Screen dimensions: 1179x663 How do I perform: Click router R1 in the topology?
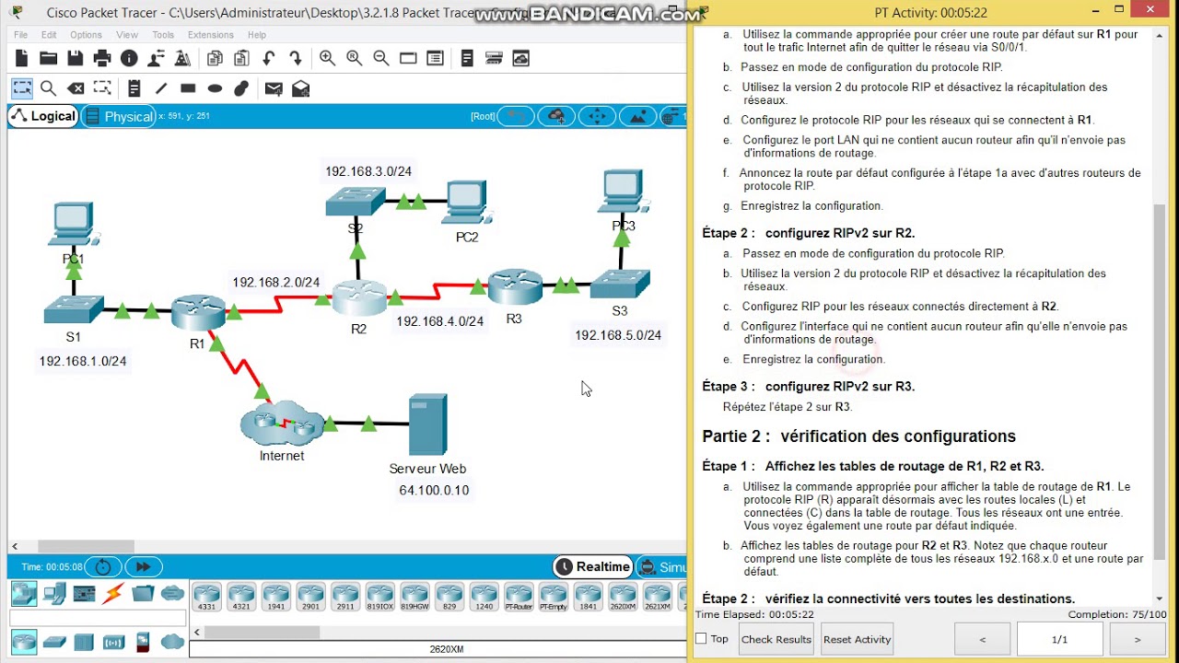[198, 313]
